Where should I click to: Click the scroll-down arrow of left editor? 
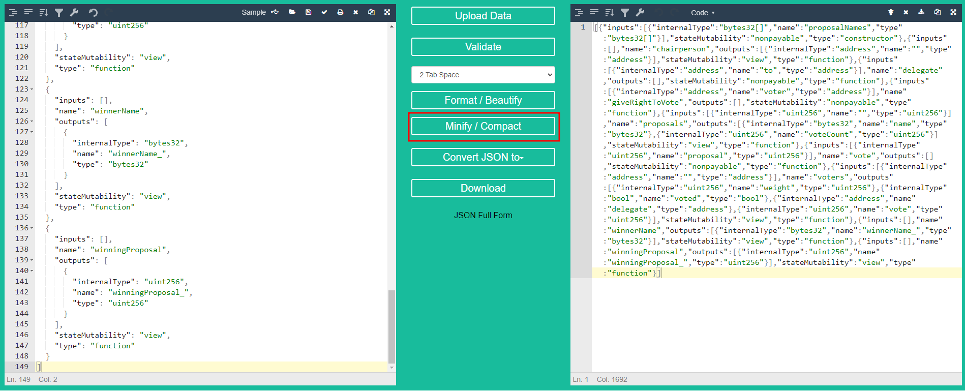[x=391, y=368]
